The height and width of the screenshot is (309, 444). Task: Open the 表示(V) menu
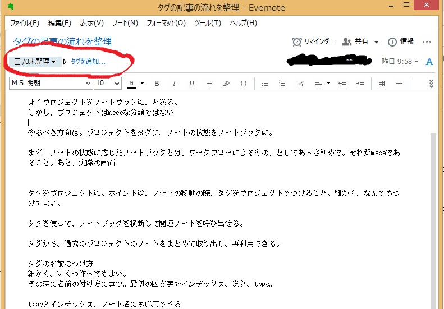pos(91,22)
